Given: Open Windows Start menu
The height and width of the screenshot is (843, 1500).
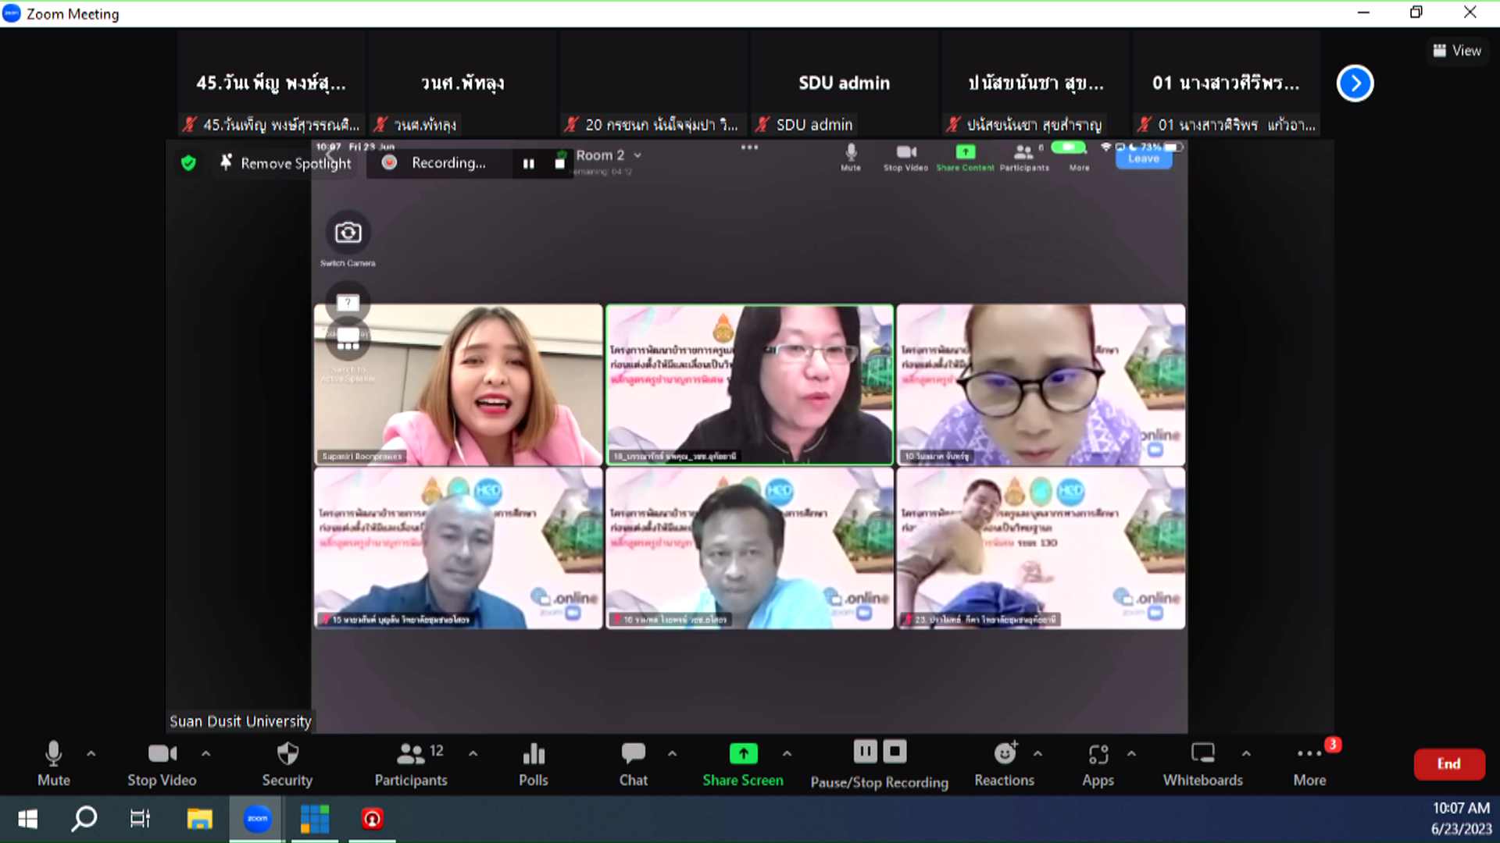Looking at the screenshot, I should (27, 819).
